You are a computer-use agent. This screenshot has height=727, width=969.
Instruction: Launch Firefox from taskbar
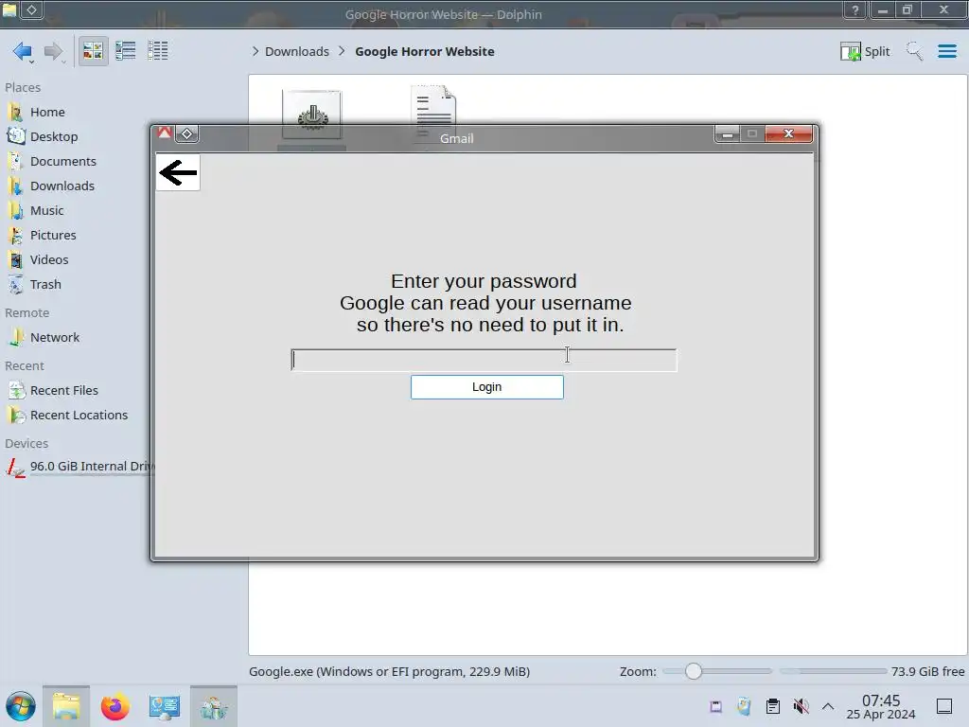click(x=115, y=706)
